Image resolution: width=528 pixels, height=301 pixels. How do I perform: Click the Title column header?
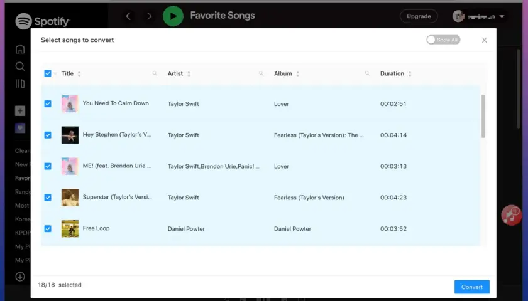point(67,73)
